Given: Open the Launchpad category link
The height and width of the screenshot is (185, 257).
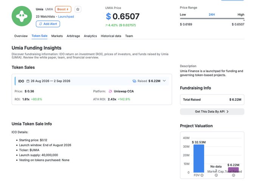Looking at the screenshot, I should click(x=66, y=17).
